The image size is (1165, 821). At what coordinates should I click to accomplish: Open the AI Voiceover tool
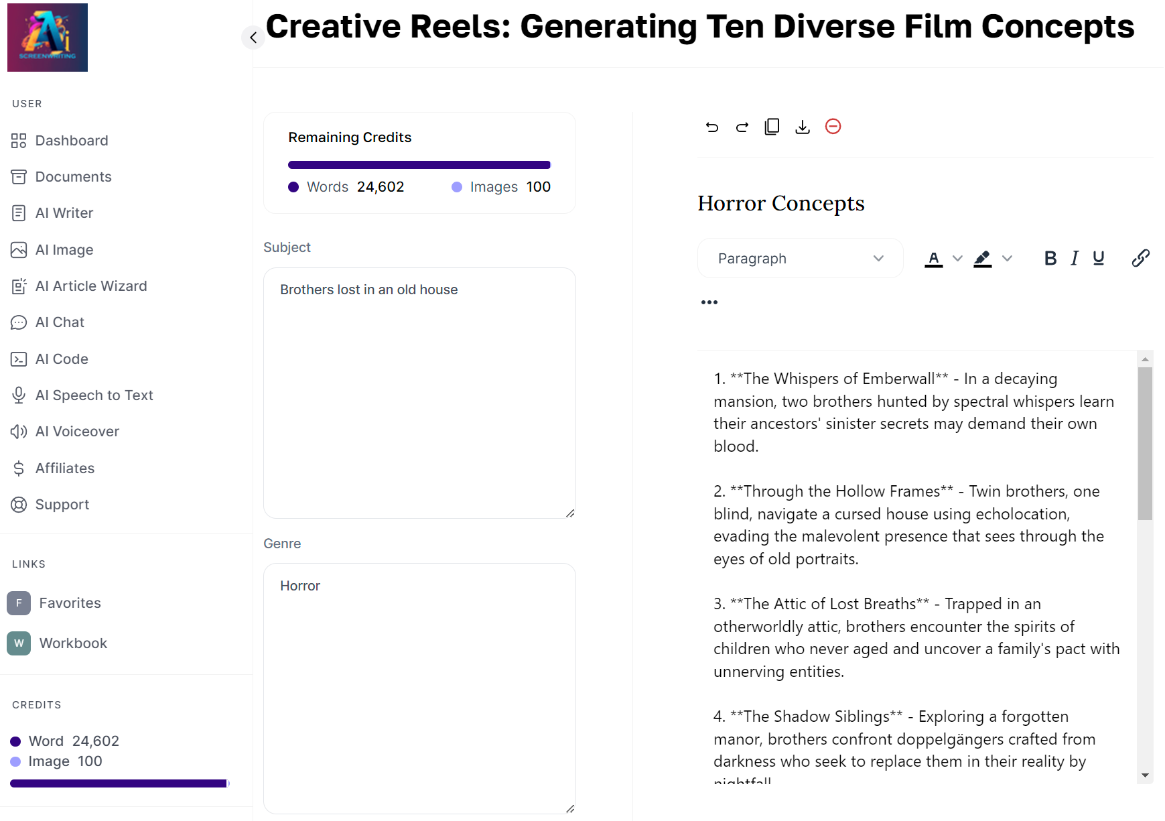pos(77,431)
